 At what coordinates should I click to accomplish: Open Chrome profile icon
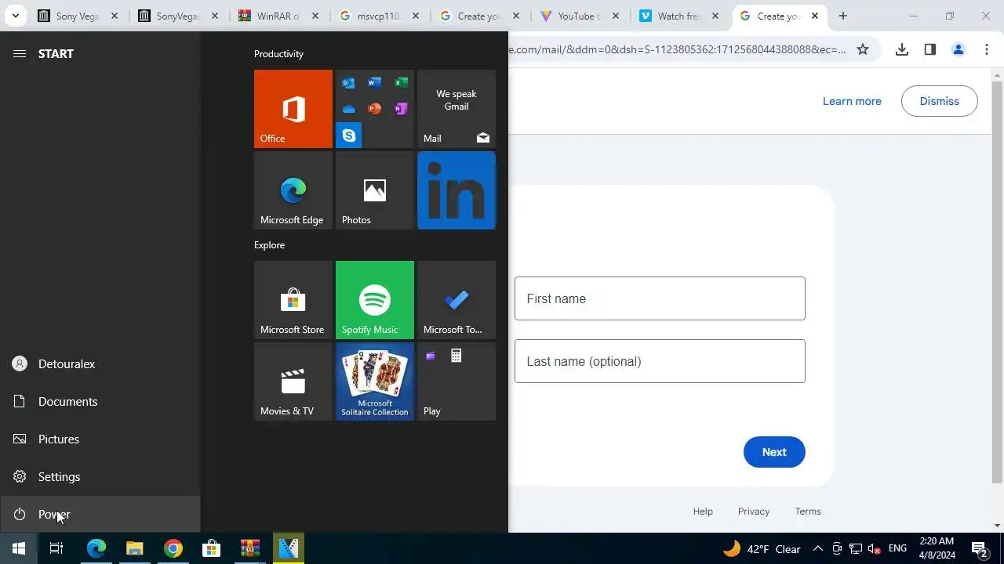tap(958, 49)
